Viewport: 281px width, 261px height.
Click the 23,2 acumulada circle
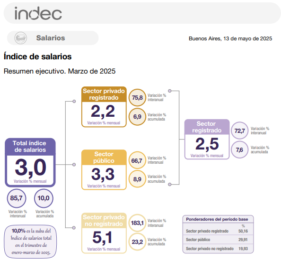(x=138, y=242)
